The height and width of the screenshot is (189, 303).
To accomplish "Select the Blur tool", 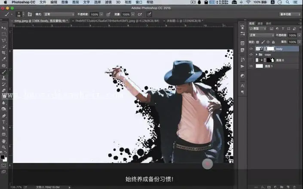I will [x=4, y=103].
